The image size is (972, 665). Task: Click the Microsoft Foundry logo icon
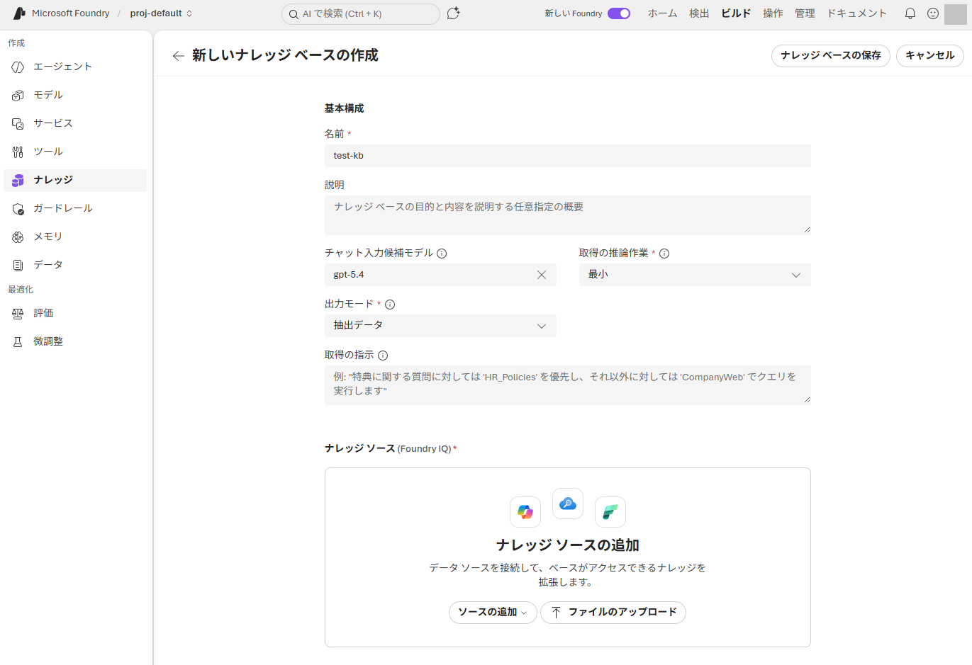[19, 13]
